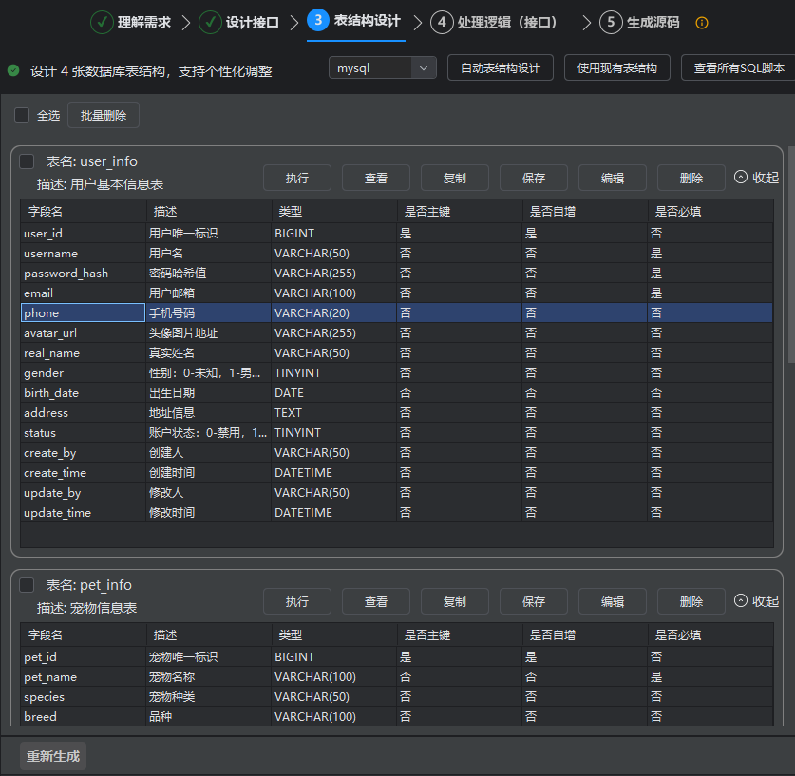This screenshot has width=795, height=776.
Task: Select the real_name field cell
Action: click(x=84, y=352)
